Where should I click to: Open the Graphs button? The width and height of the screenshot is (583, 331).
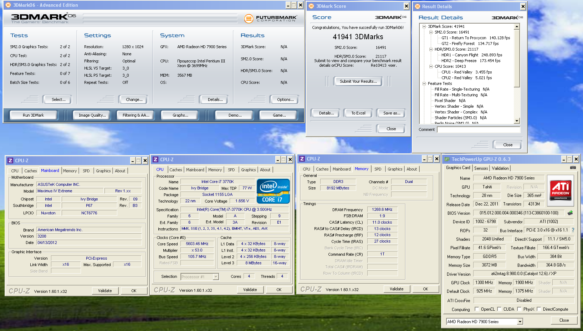tap(180, 115)
